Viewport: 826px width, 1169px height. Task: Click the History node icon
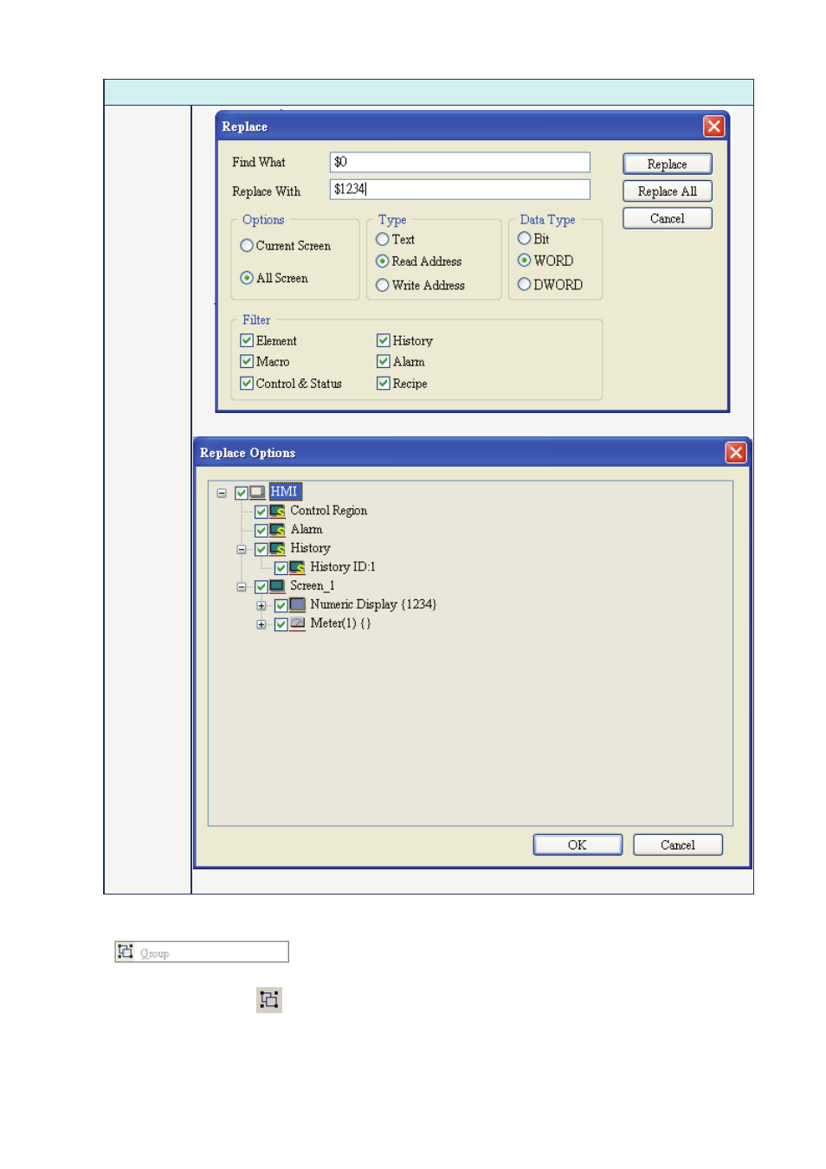click(x=278, y=549)
